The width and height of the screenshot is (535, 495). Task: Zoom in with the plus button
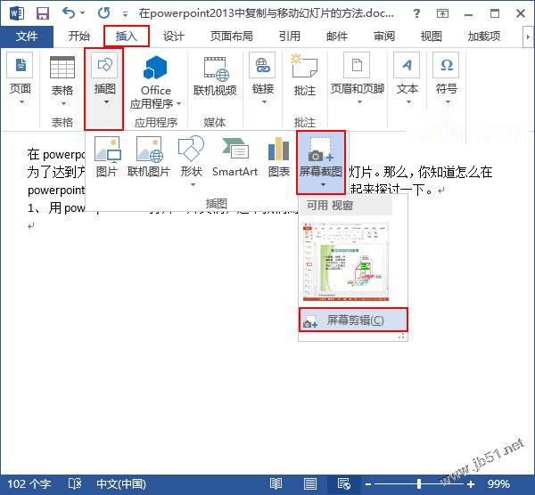(471, 484)
